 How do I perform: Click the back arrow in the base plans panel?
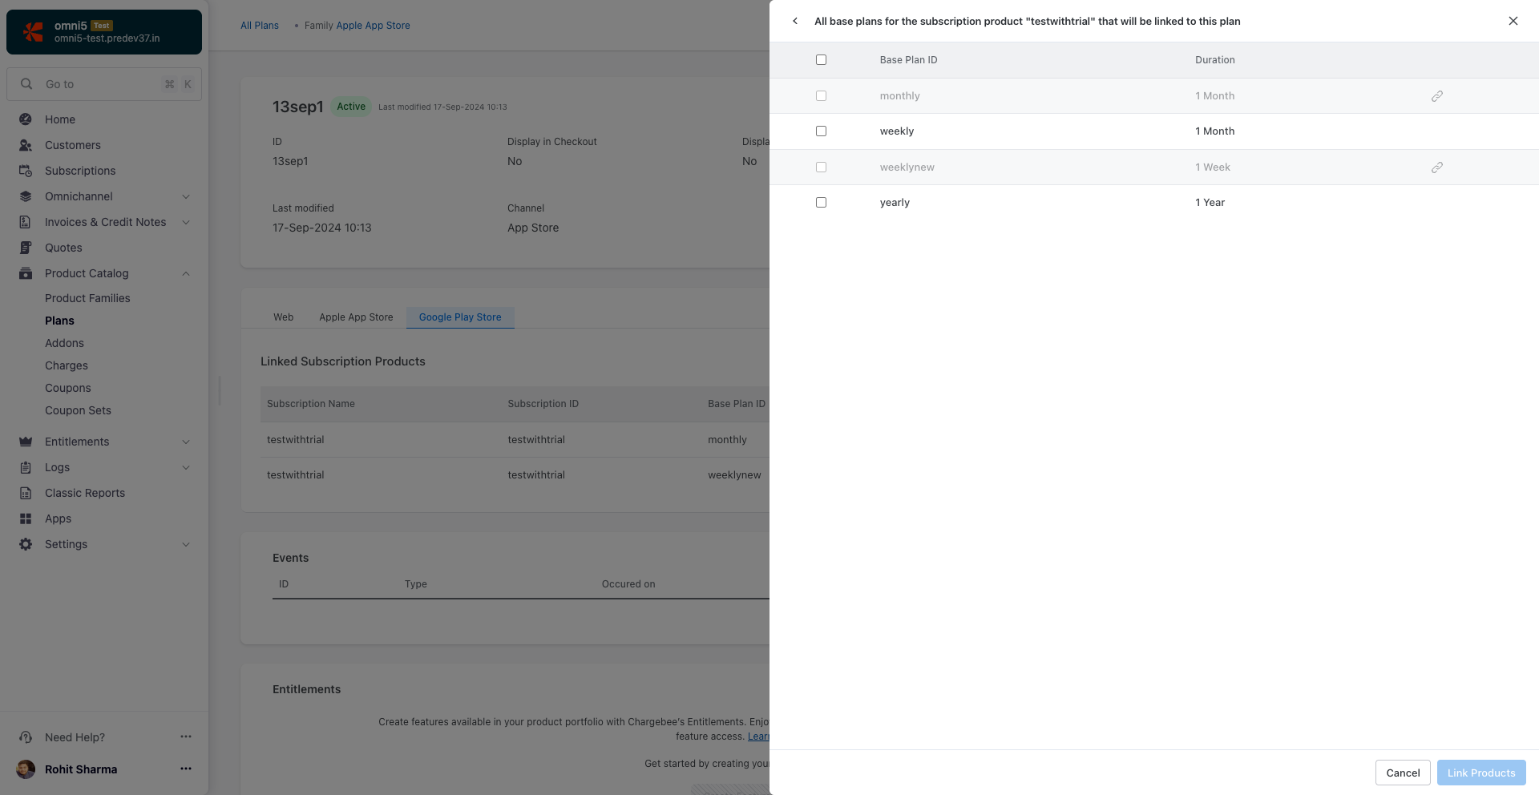(795, 21)
